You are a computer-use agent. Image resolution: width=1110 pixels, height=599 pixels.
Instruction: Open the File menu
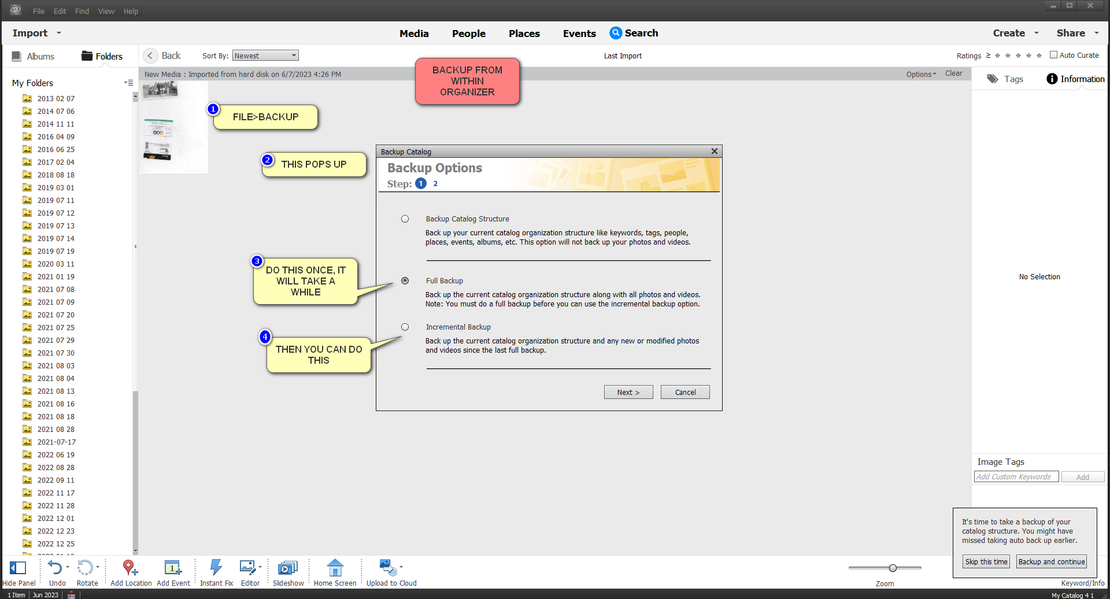pyautogui.click(x=38, y=11)
